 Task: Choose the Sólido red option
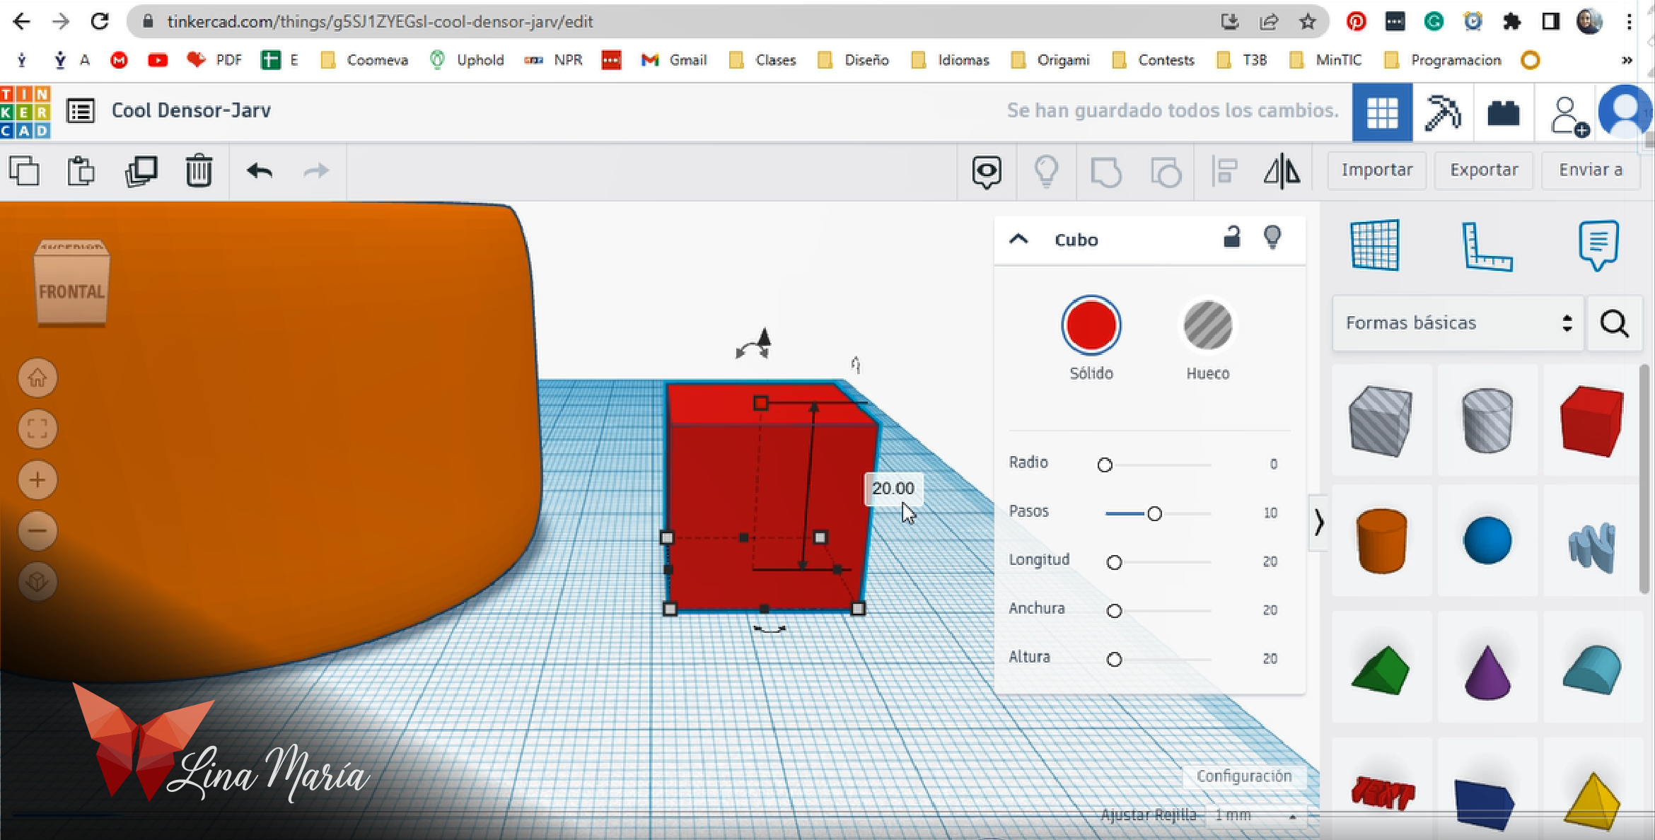1091,326
